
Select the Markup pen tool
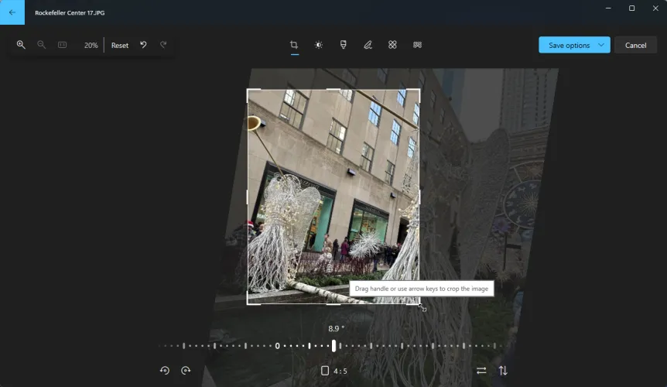(x=368, y=45)
